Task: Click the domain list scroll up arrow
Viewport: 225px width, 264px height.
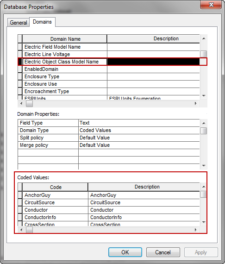Action: click(x=204, y=38)
